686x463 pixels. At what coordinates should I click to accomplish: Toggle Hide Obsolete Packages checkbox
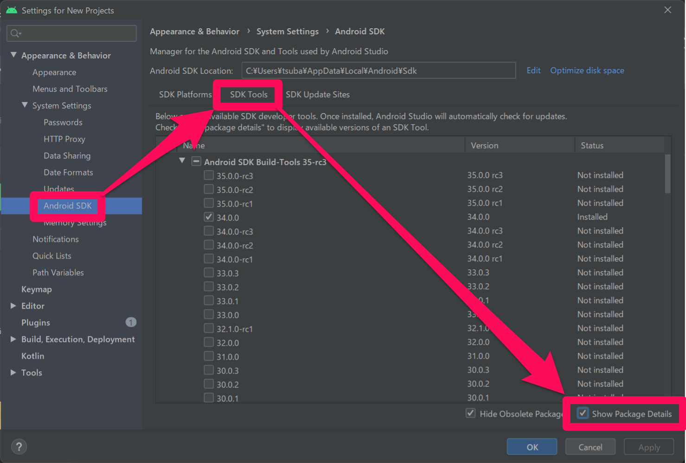click(x=470, y=413)
